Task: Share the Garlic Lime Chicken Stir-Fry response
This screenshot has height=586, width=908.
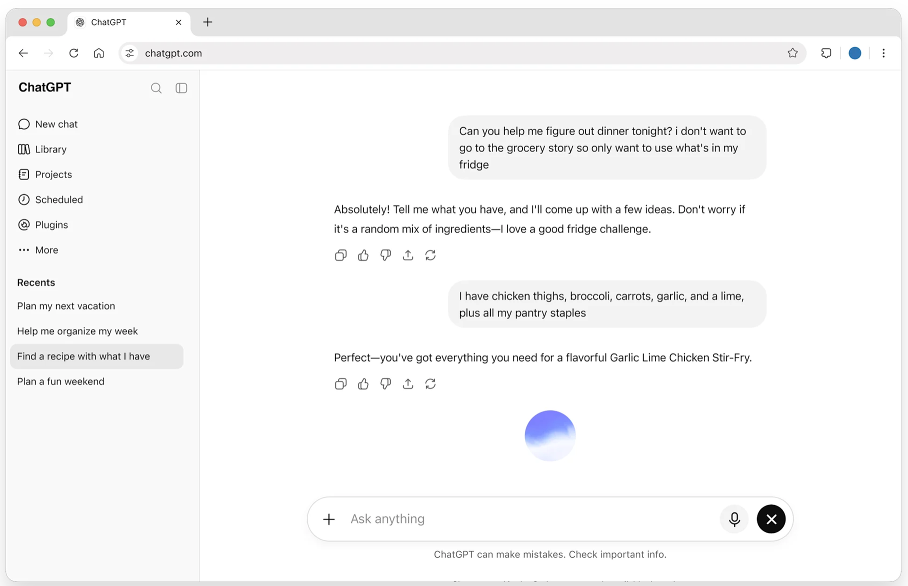Action: tap(408, 384)
